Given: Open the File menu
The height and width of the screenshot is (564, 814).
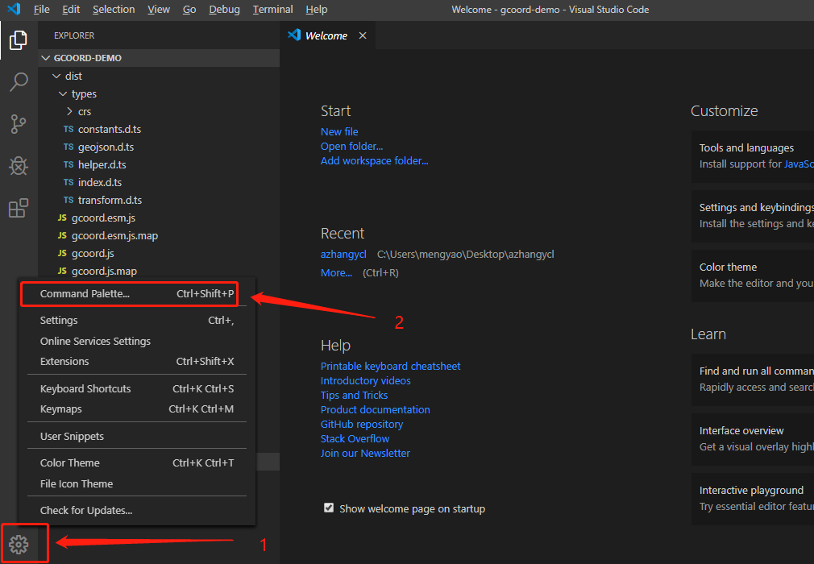Looking at the screenshot, I should [x=41, y=10].
